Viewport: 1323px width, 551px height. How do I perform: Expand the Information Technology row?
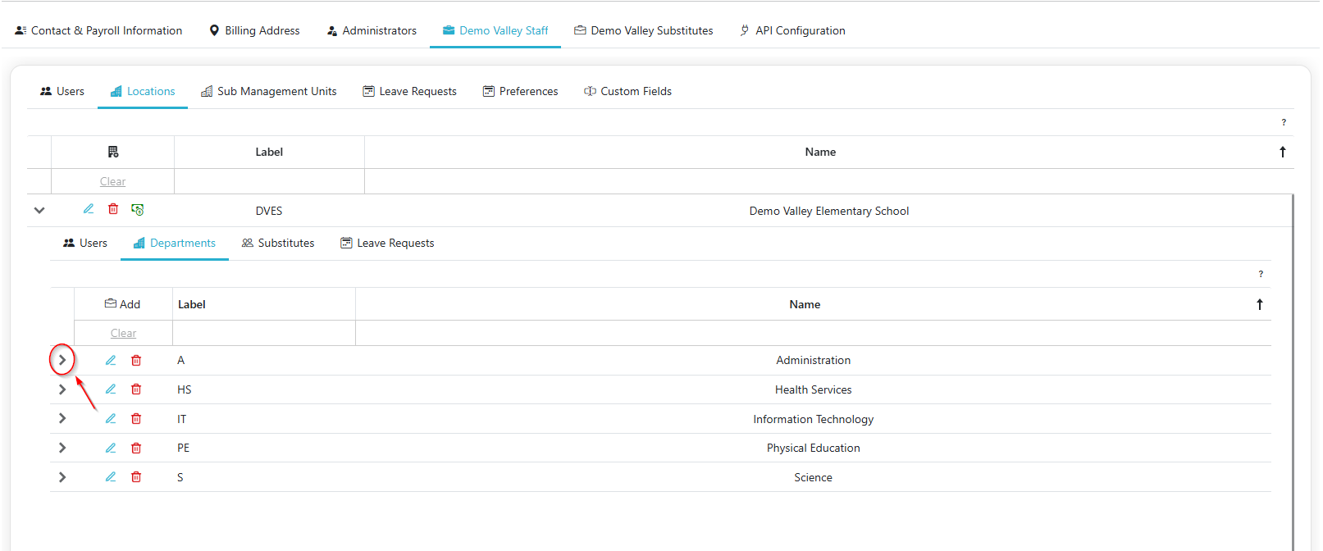pos(62,419)
